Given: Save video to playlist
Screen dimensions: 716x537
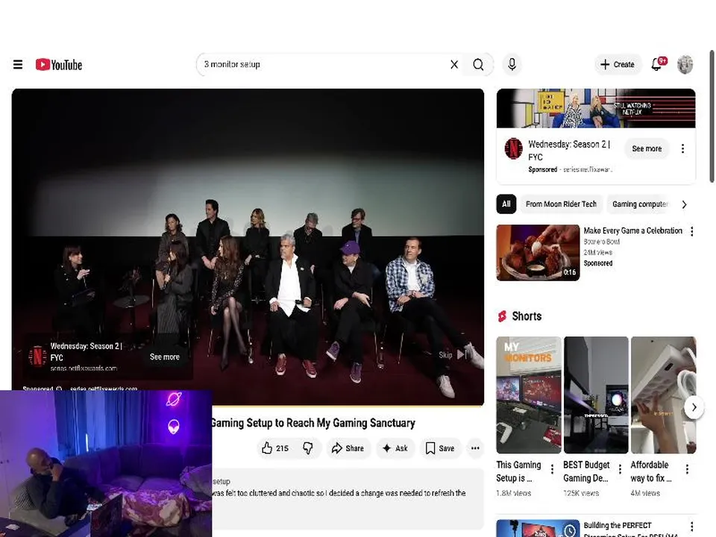Looking at the screenshot, I should [x=440, y=448].
